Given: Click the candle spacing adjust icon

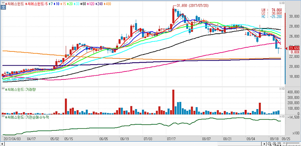Looking at the screenshot, I should point(279,144).
